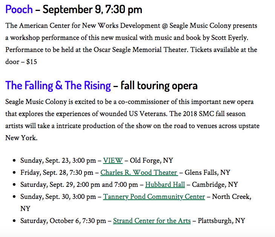275x237 pixels.
Task: Click the September 9, 7:30 pm heading text
Action: (x=92, y=10)
